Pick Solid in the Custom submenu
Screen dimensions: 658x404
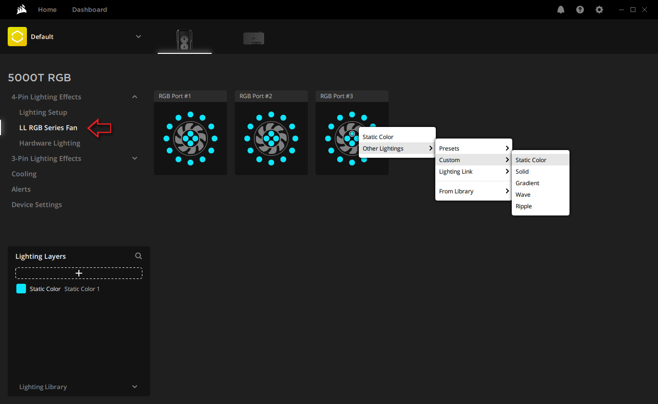pos(541,172)
